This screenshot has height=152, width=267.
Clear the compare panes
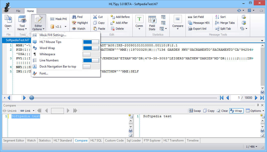pos(222,111)
